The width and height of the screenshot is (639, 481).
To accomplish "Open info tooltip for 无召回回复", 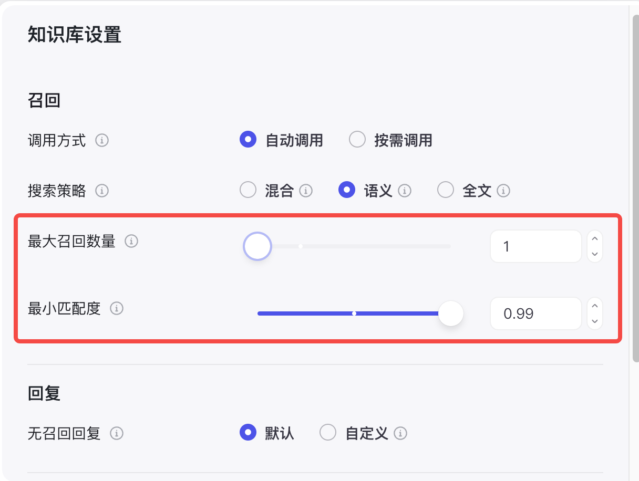I will [x=117, y=434].
